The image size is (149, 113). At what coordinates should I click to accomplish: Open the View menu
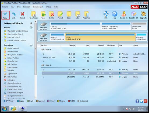(x=13, y=7)
